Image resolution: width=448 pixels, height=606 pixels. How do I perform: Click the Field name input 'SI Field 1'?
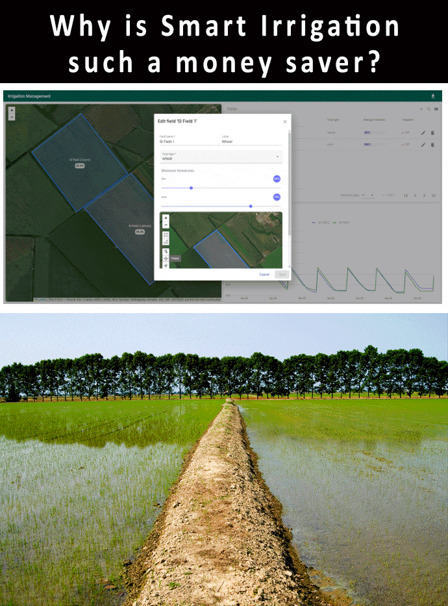coord(189,142)
